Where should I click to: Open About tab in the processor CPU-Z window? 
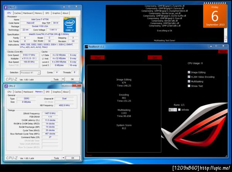(65, 13)
